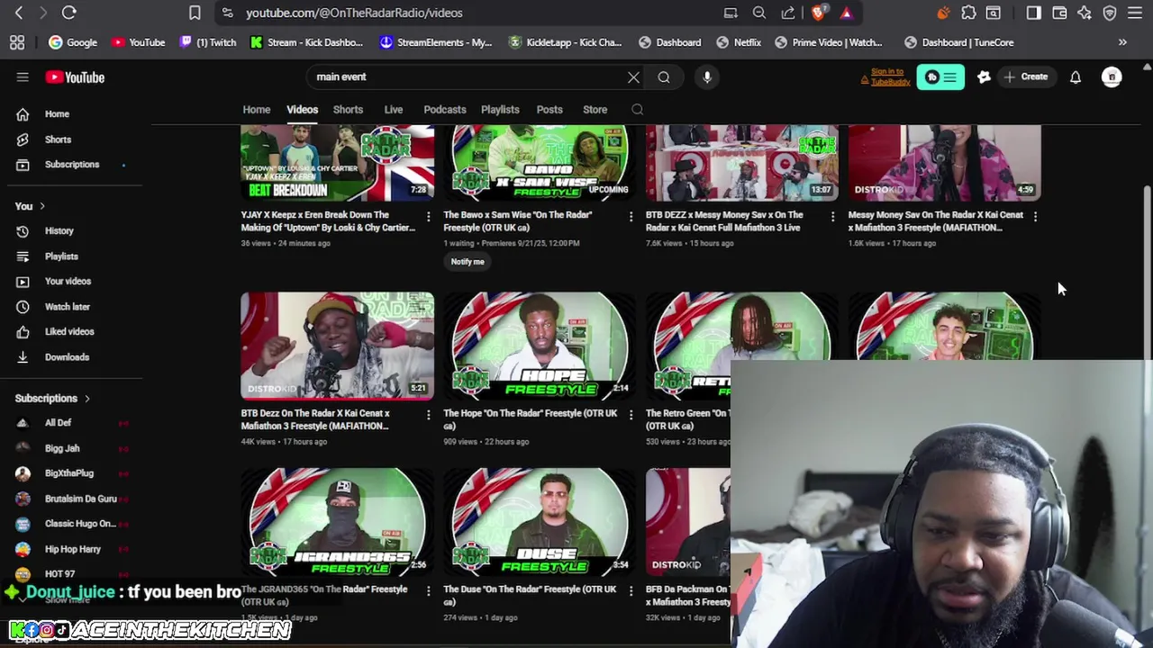The height and width of the screenshot is (648, 1153).
Task: Play the BTB Dezz Freestyle thumbnail
Action: (337, 346)
